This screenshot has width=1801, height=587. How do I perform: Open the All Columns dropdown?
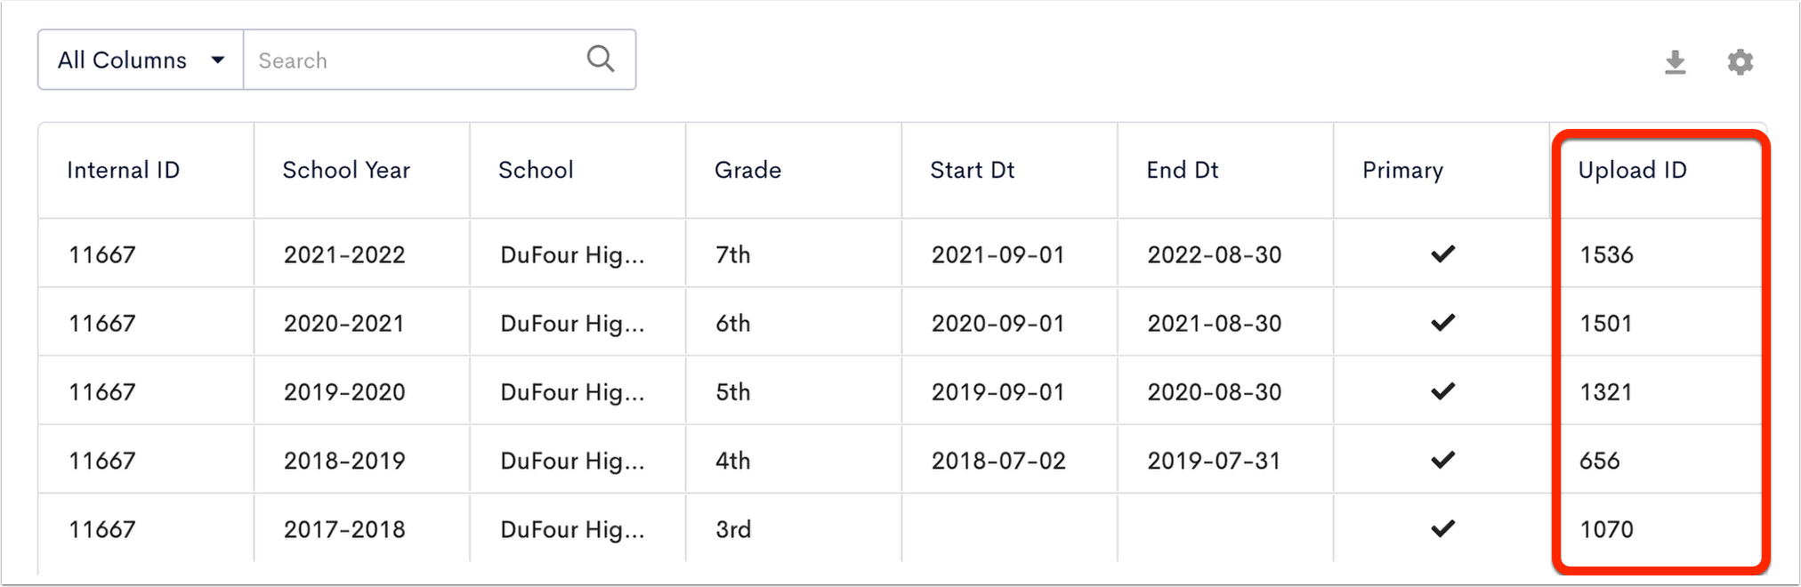click(x=141, y=60)
